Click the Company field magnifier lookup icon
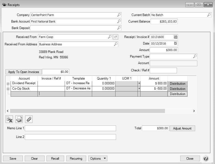The height and width of the screenshot is (164, 215). coord(119,15)
